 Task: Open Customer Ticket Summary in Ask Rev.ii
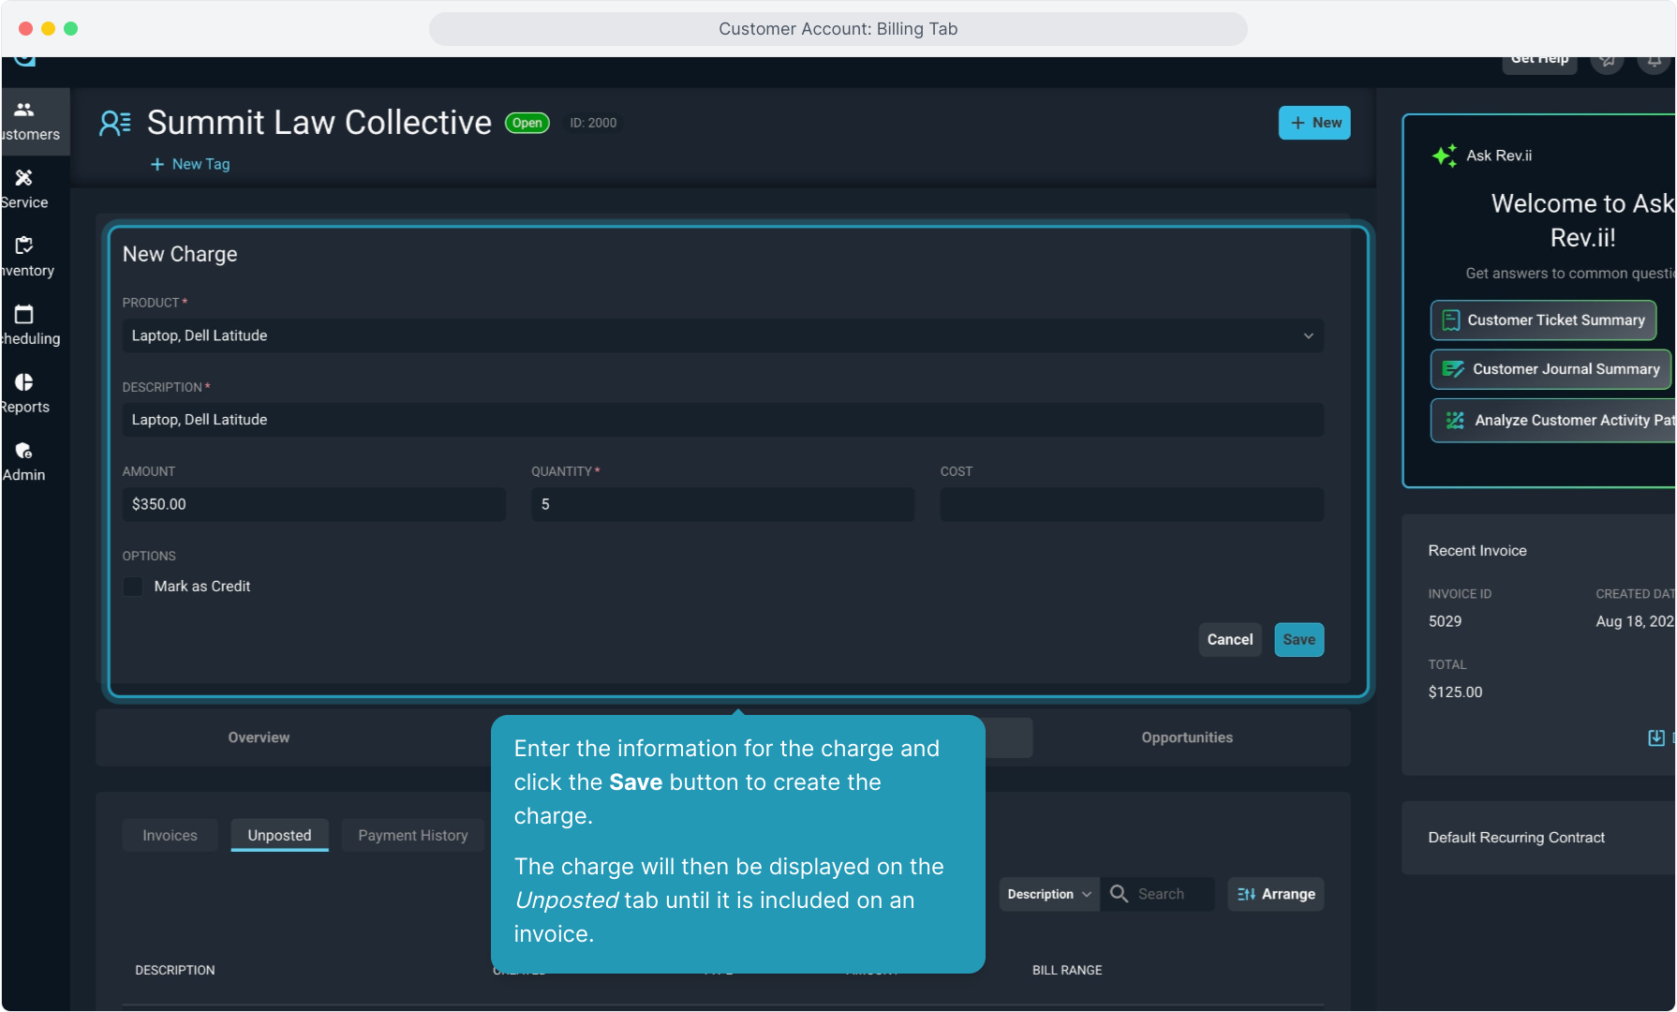point(1543,320)
